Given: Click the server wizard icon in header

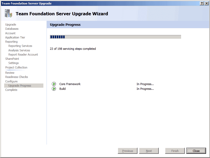Looking at the screenshot, I should 8,14.
